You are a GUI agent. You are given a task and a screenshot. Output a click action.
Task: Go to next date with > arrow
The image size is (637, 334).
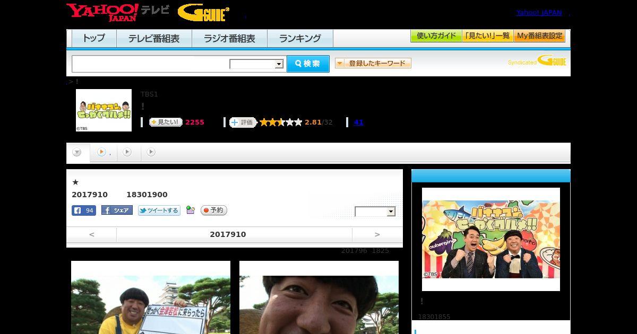pyautogui.click(x=377, y=234)
